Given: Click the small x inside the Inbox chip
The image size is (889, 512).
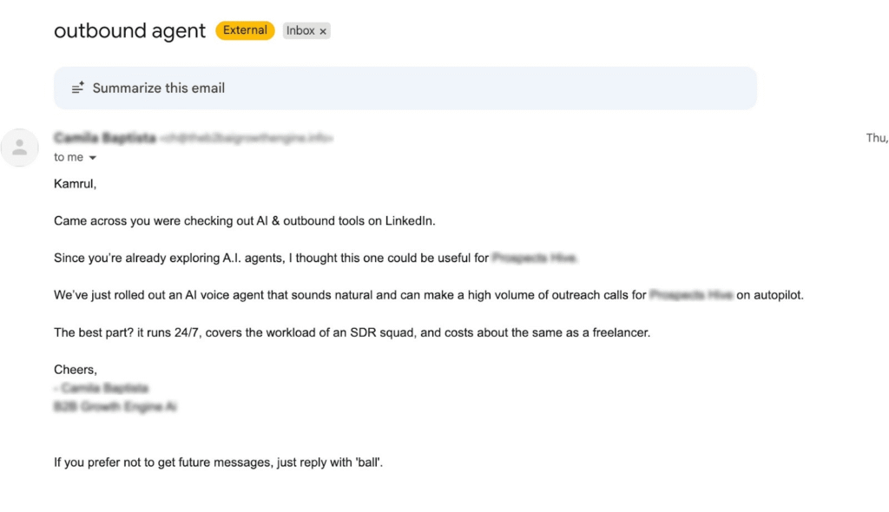Looking at the screenshot, I should coord(322,30).
